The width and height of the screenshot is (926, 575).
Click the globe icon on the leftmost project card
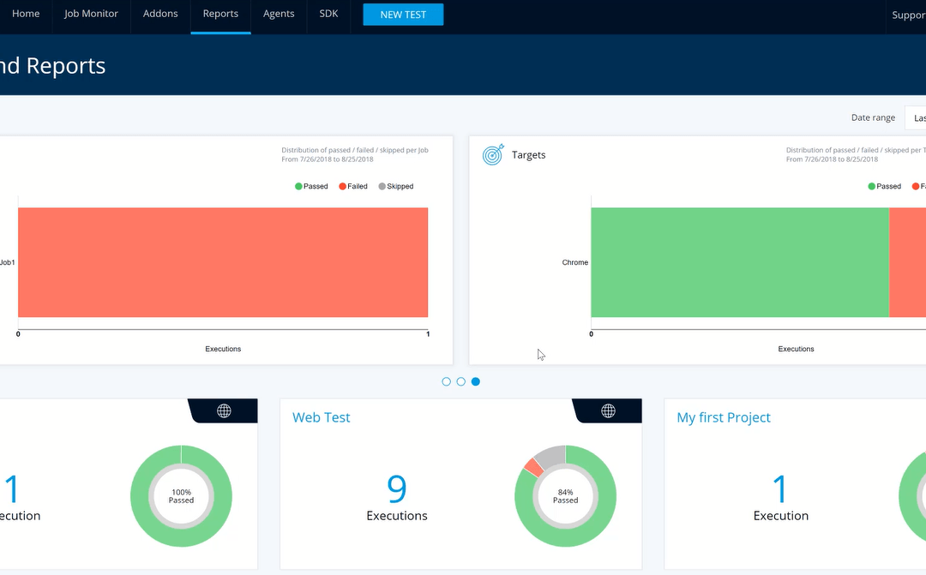[224, 411]
